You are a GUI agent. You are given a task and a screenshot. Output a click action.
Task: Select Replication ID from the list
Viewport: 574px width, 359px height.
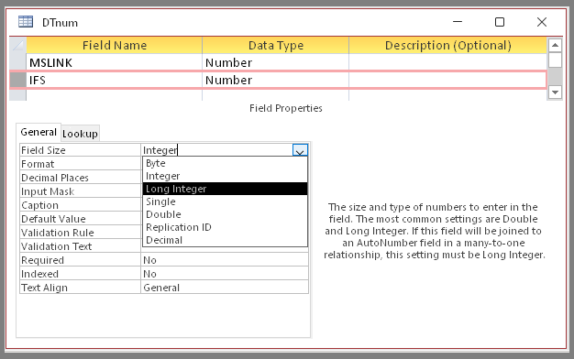(x=225, y=227)
